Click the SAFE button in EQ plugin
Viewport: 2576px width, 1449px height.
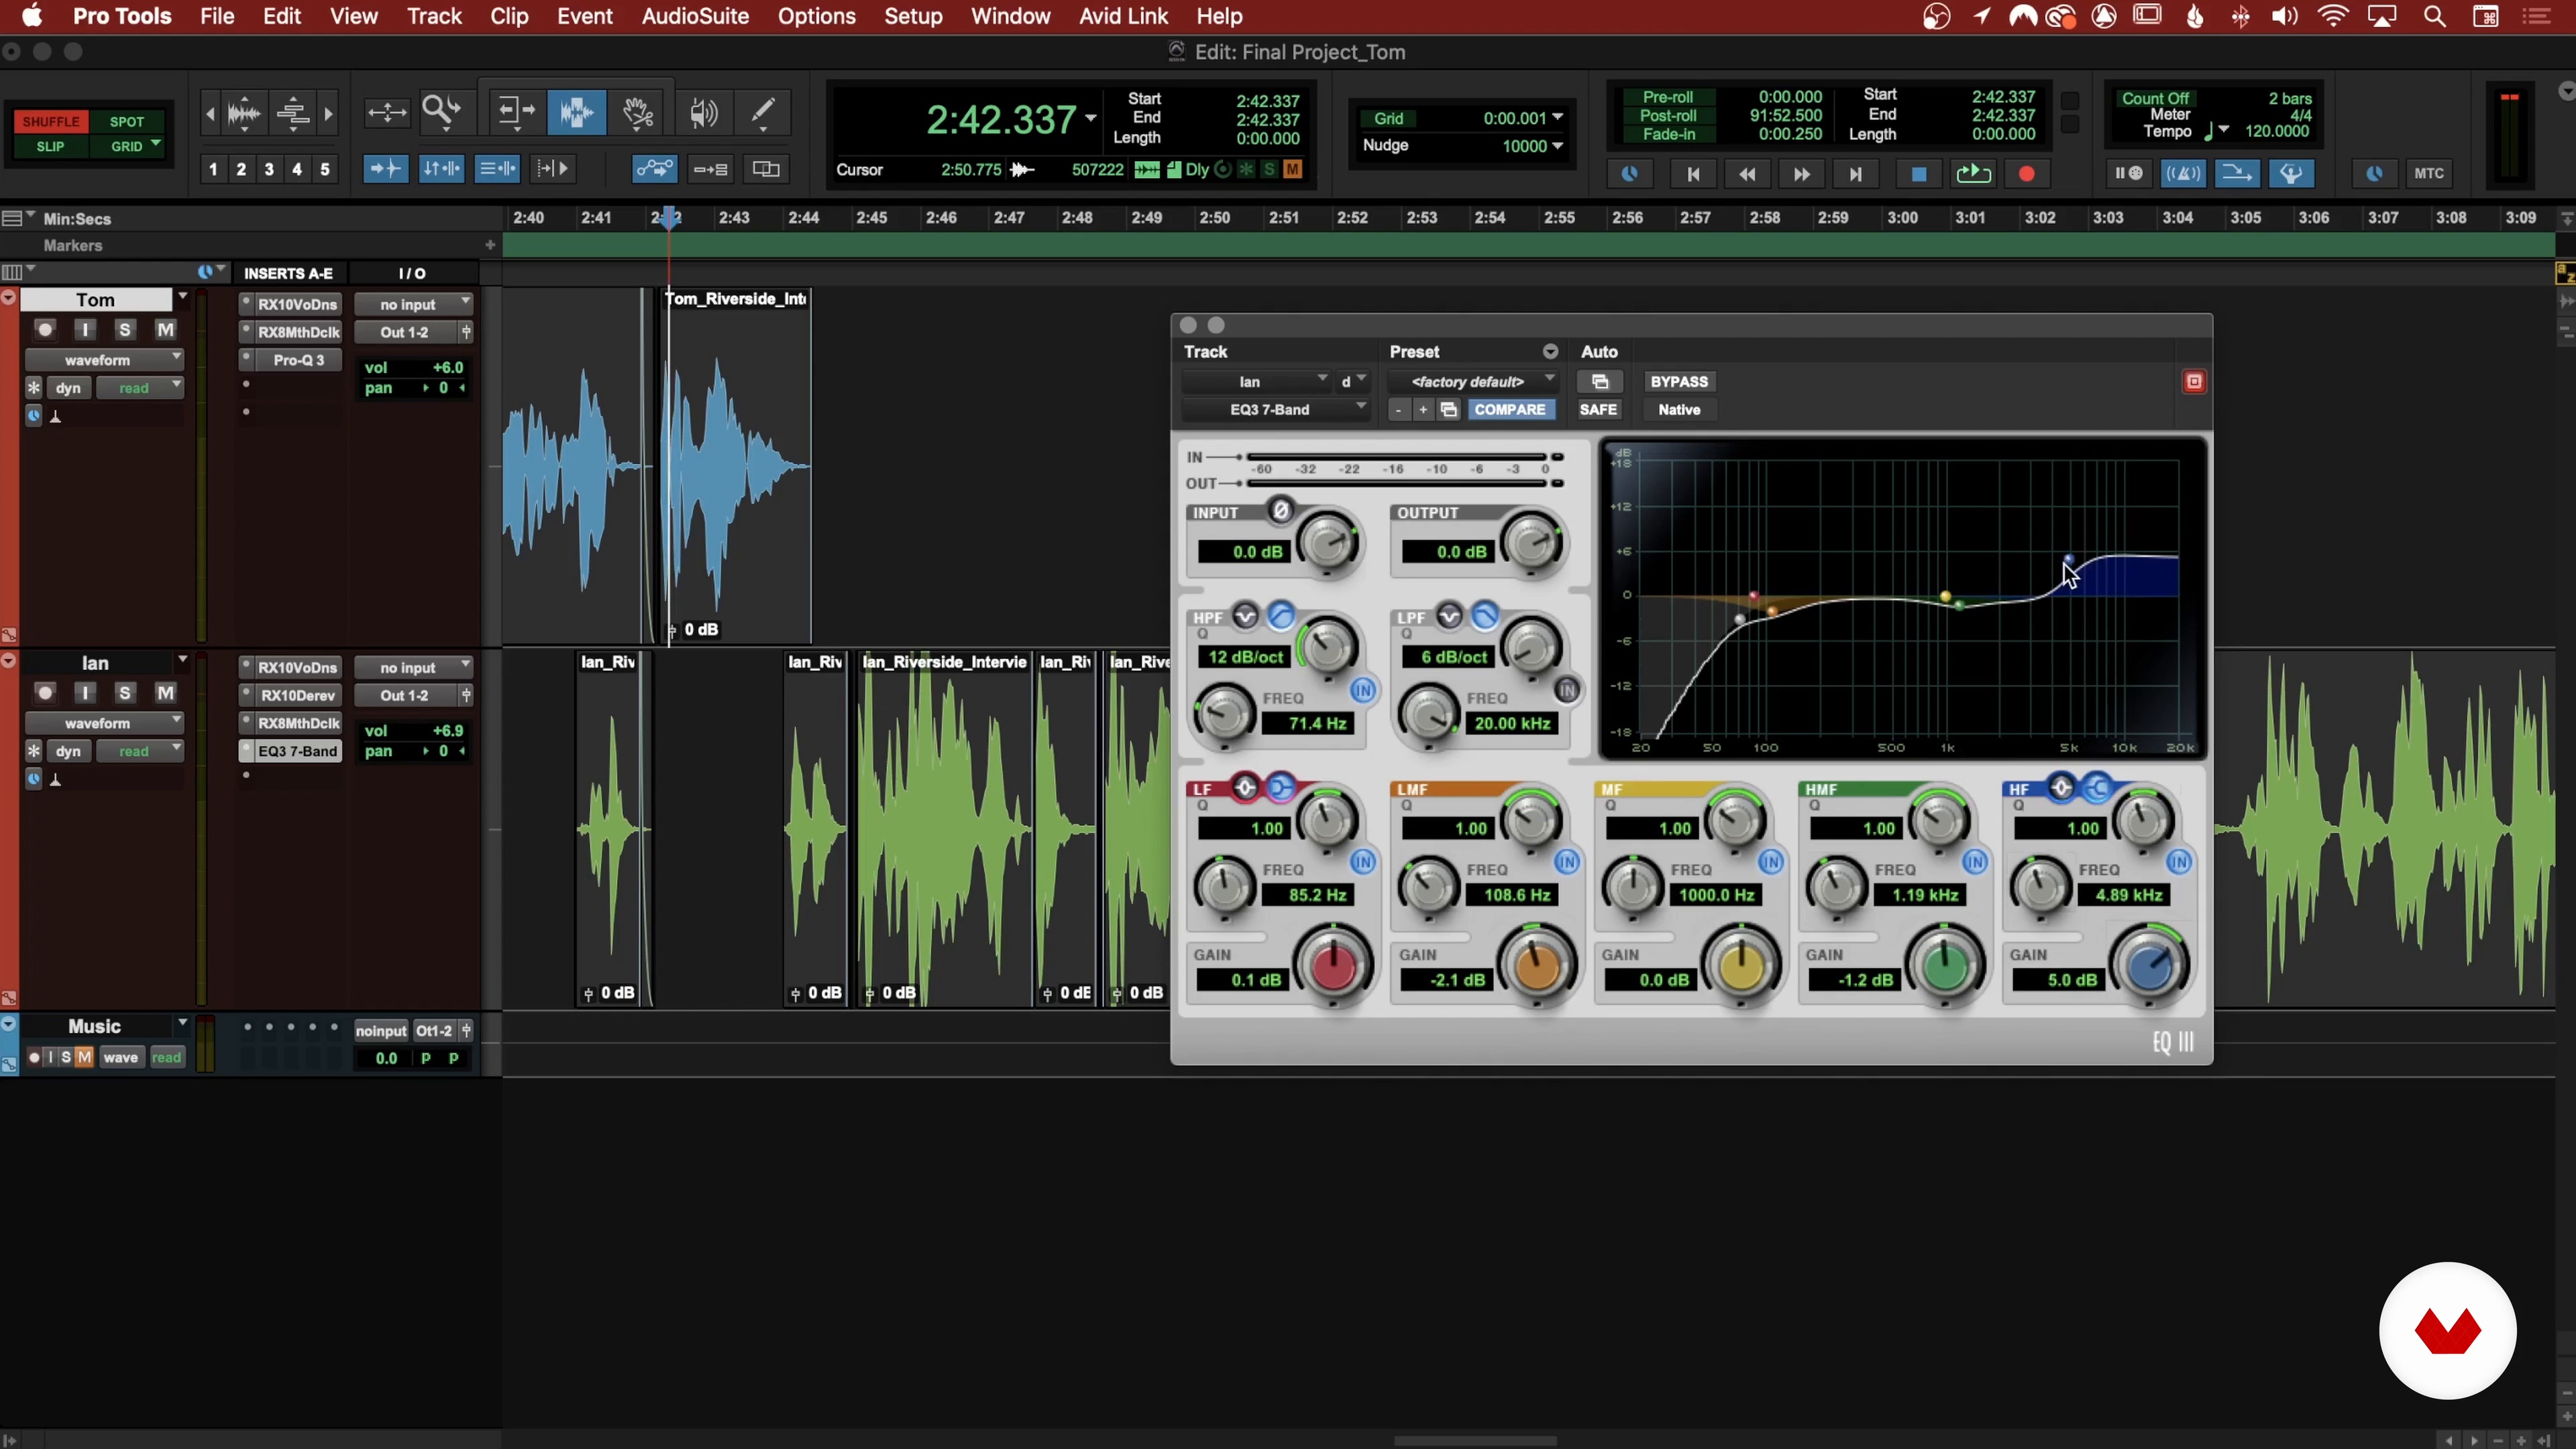tap(1598, 409)
